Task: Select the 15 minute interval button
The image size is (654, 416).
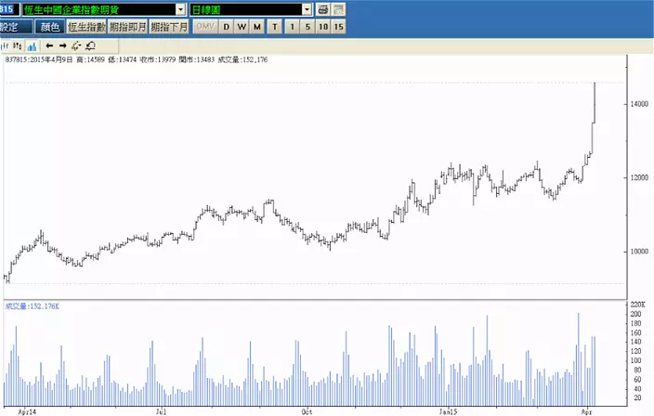Action: [x=338, y=26]
